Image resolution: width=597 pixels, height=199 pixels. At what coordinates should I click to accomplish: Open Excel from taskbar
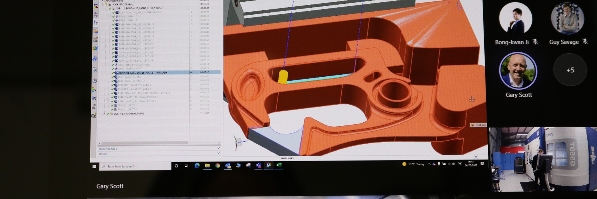point(279,165)
